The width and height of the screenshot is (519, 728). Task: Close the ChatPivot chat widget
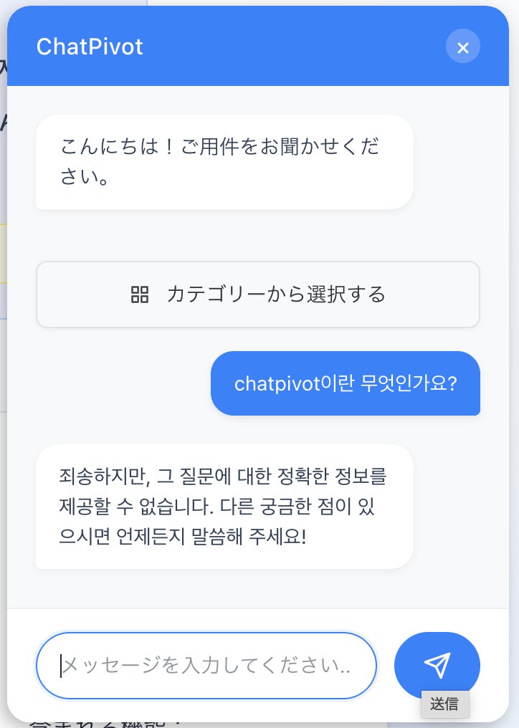click(x=462, y=47)
